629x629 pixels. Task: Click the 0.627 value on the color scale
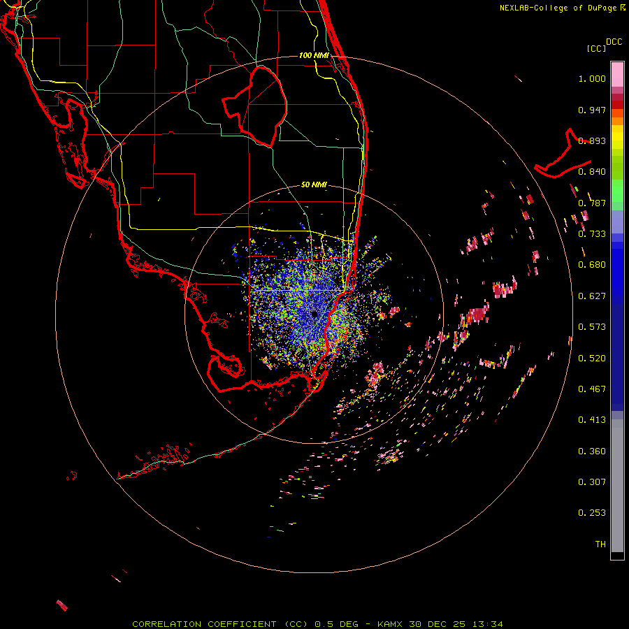pyautogui.click(x=592, y=296)
